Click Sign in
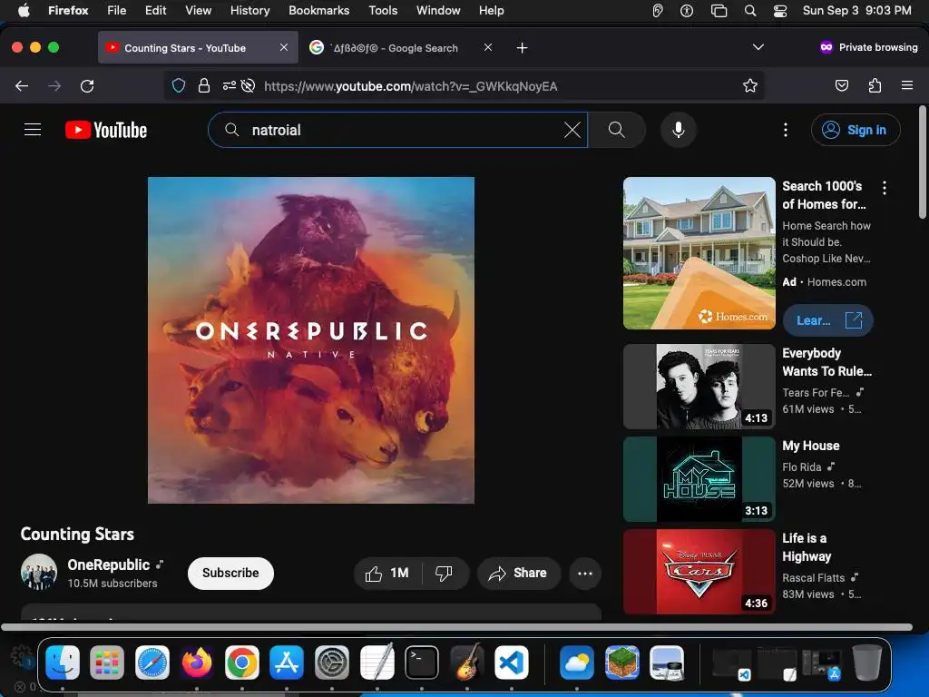This screenshot has height=697, width=929. click(856, 130)
